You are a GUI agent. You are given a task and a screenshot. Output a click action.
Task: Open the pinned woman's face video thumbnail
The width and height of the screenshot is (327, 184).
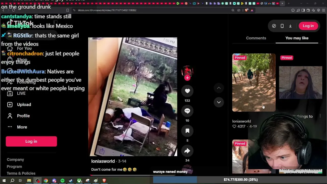pos(301,83)
